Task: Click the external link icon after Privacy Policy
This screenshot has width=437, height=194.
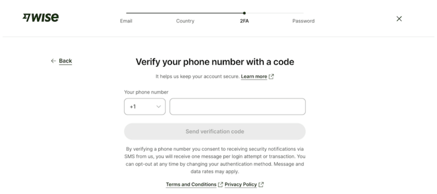Action: click(261, 185)
